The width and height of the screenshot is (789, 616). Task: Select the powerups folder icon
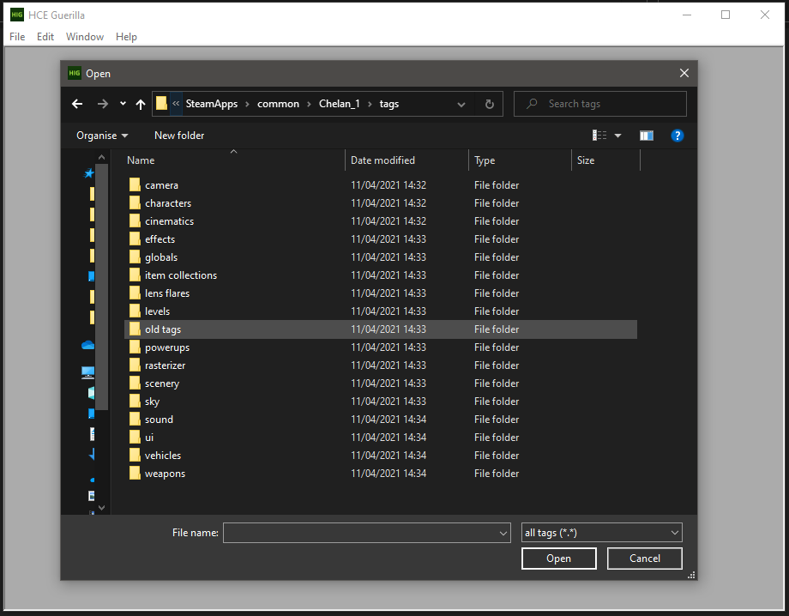click(135, 347)
